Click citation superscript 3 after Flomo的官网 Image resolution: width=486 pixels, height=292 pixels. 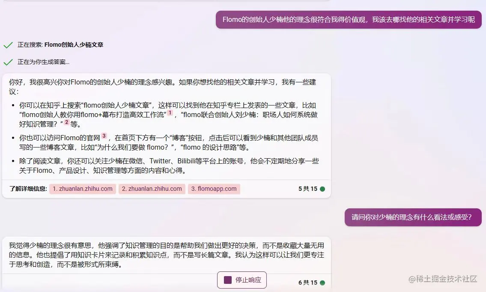click(104, 136)
